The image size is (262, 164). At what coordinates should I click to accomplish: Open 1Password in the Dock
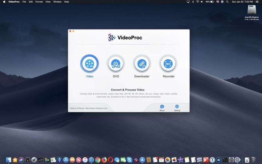212,160
